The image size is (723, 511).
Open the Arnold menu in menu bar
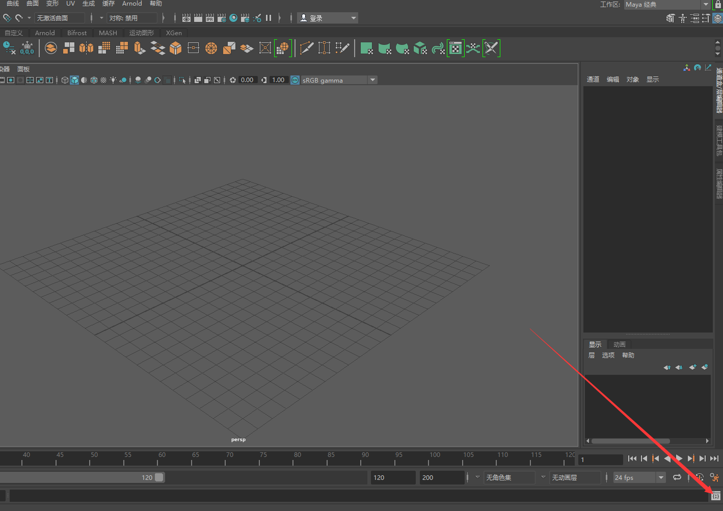(132, 4)
